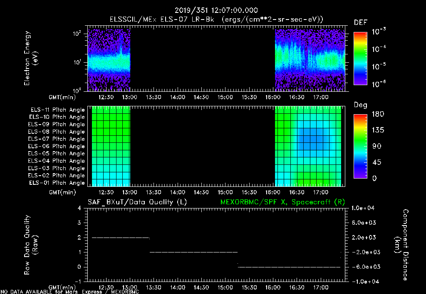Click the ELS-07 Pitch Angle row label
This screenshot has width=426, height=294.
56,139
